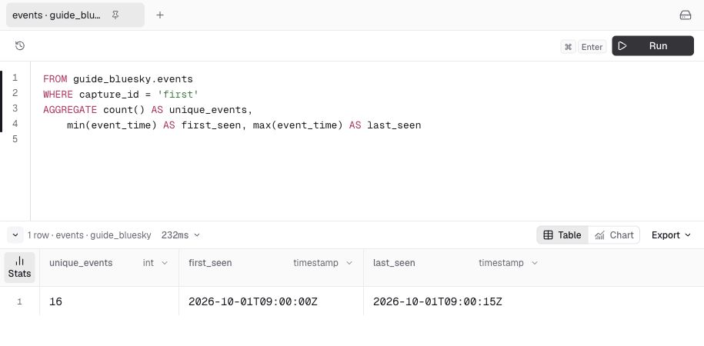Open the Export dropdown menu
This screenshot has width=704, height=346.
671,235
